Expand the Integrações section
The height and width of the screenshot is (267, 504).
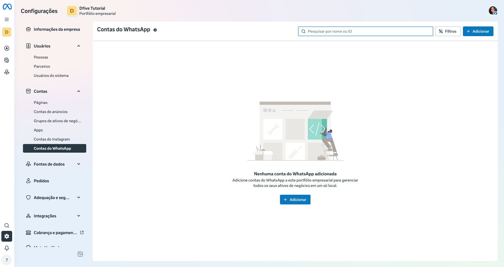pyautogui.click(x=79, y=216)
